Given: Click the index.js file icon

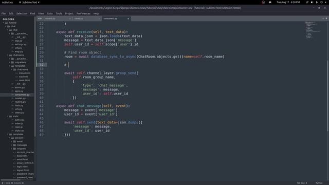Looking at the screenshot, I should tap(12, 123).
